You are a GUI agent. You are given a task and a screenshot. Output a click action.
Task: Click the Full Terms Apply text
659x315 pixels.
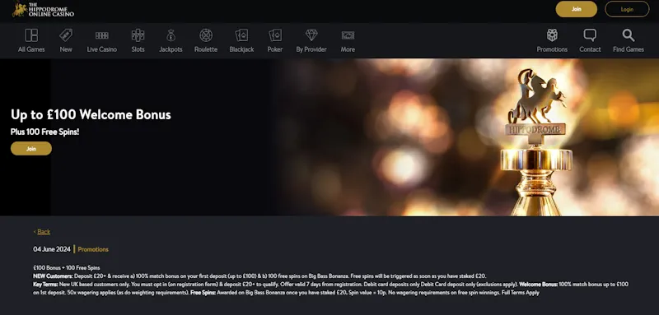pos(521,293)
